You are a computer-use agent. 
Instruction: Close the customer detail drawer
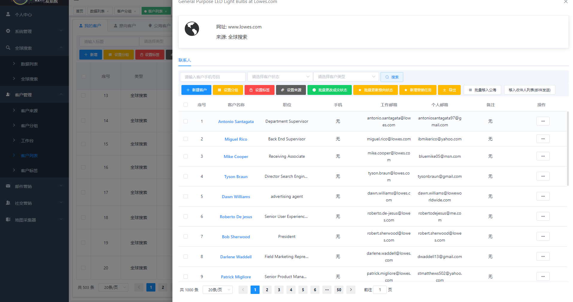[566, 1]
